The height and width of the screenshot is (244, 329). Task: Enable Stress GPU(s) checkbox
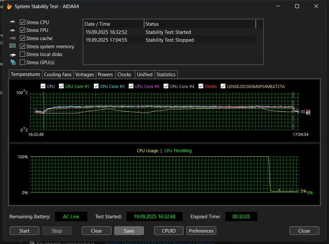click(x=22, y=63)
